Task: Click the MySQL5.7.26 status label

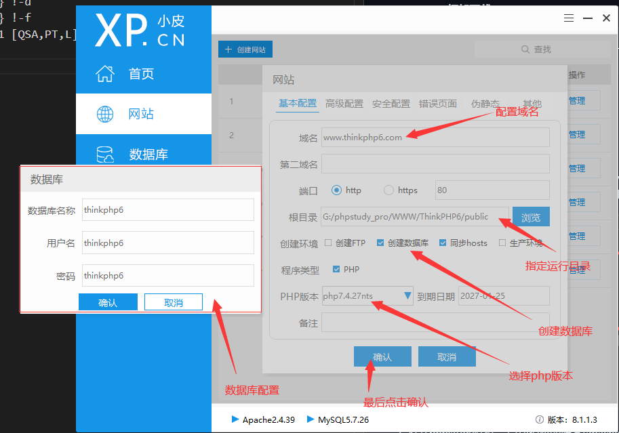Action: (344, 419)
